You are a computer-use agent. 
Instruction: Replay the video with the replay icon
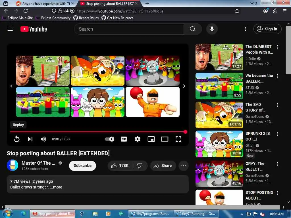[x=17, y=139]
